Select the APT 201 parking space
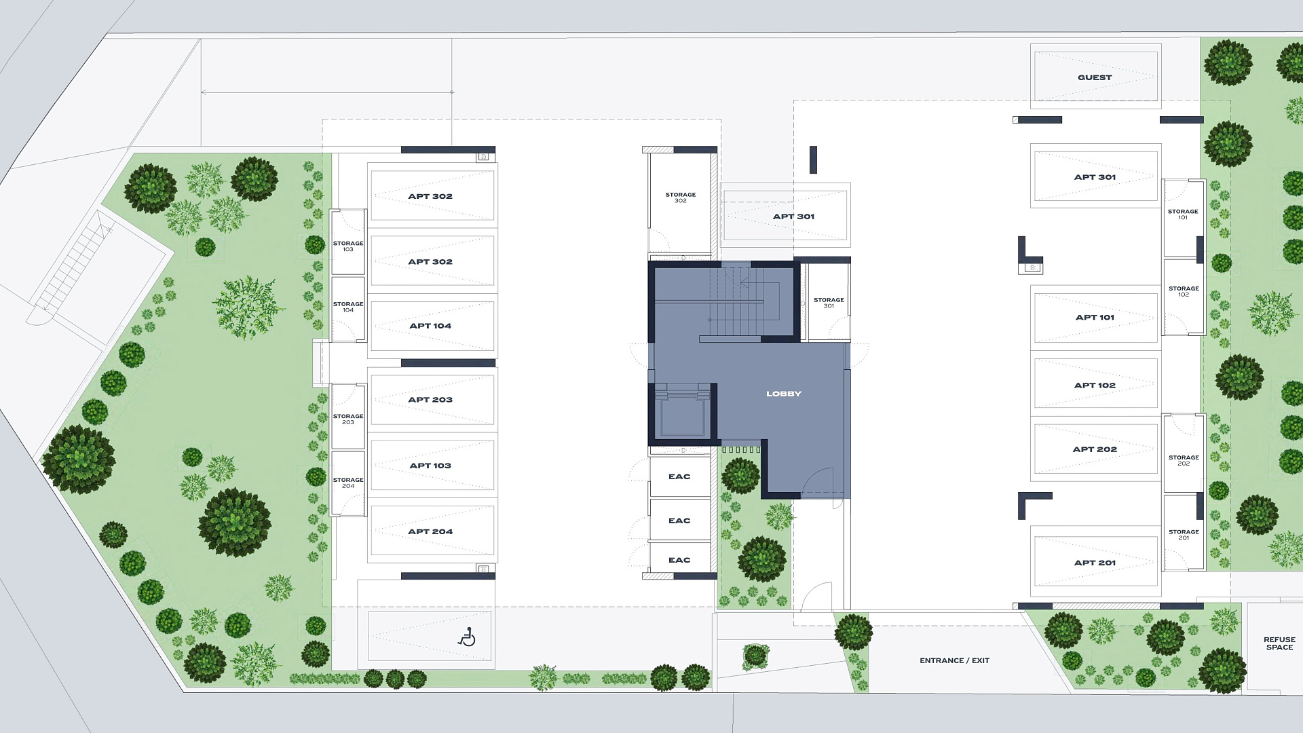Image resolution: width=1303 pixels, height=733 pixels. click(x=1094, y=563)
